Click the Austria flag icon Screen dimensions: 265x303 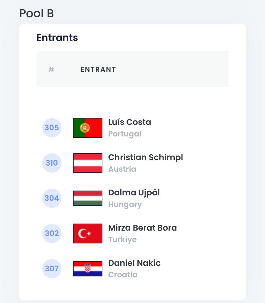(x=88, y=163)
